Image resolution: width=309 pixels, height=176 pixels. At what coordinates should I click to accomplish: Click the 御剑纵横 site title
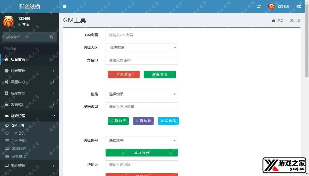pyautogui.click(x=30, y=6)
